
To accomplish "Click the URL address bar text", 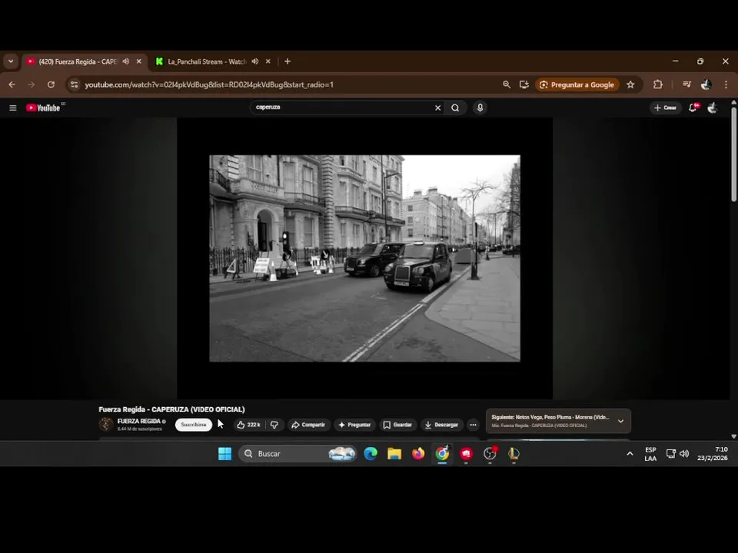I will pyautogui.click(x=209, y=84).
